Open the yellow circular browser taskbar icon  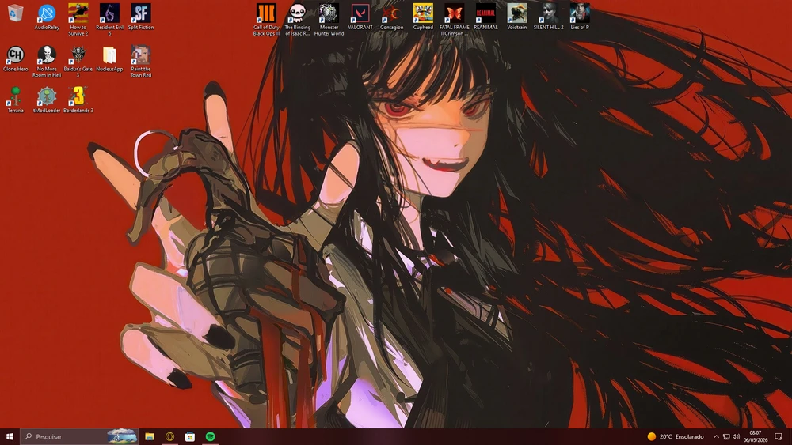tap(169, 436)
